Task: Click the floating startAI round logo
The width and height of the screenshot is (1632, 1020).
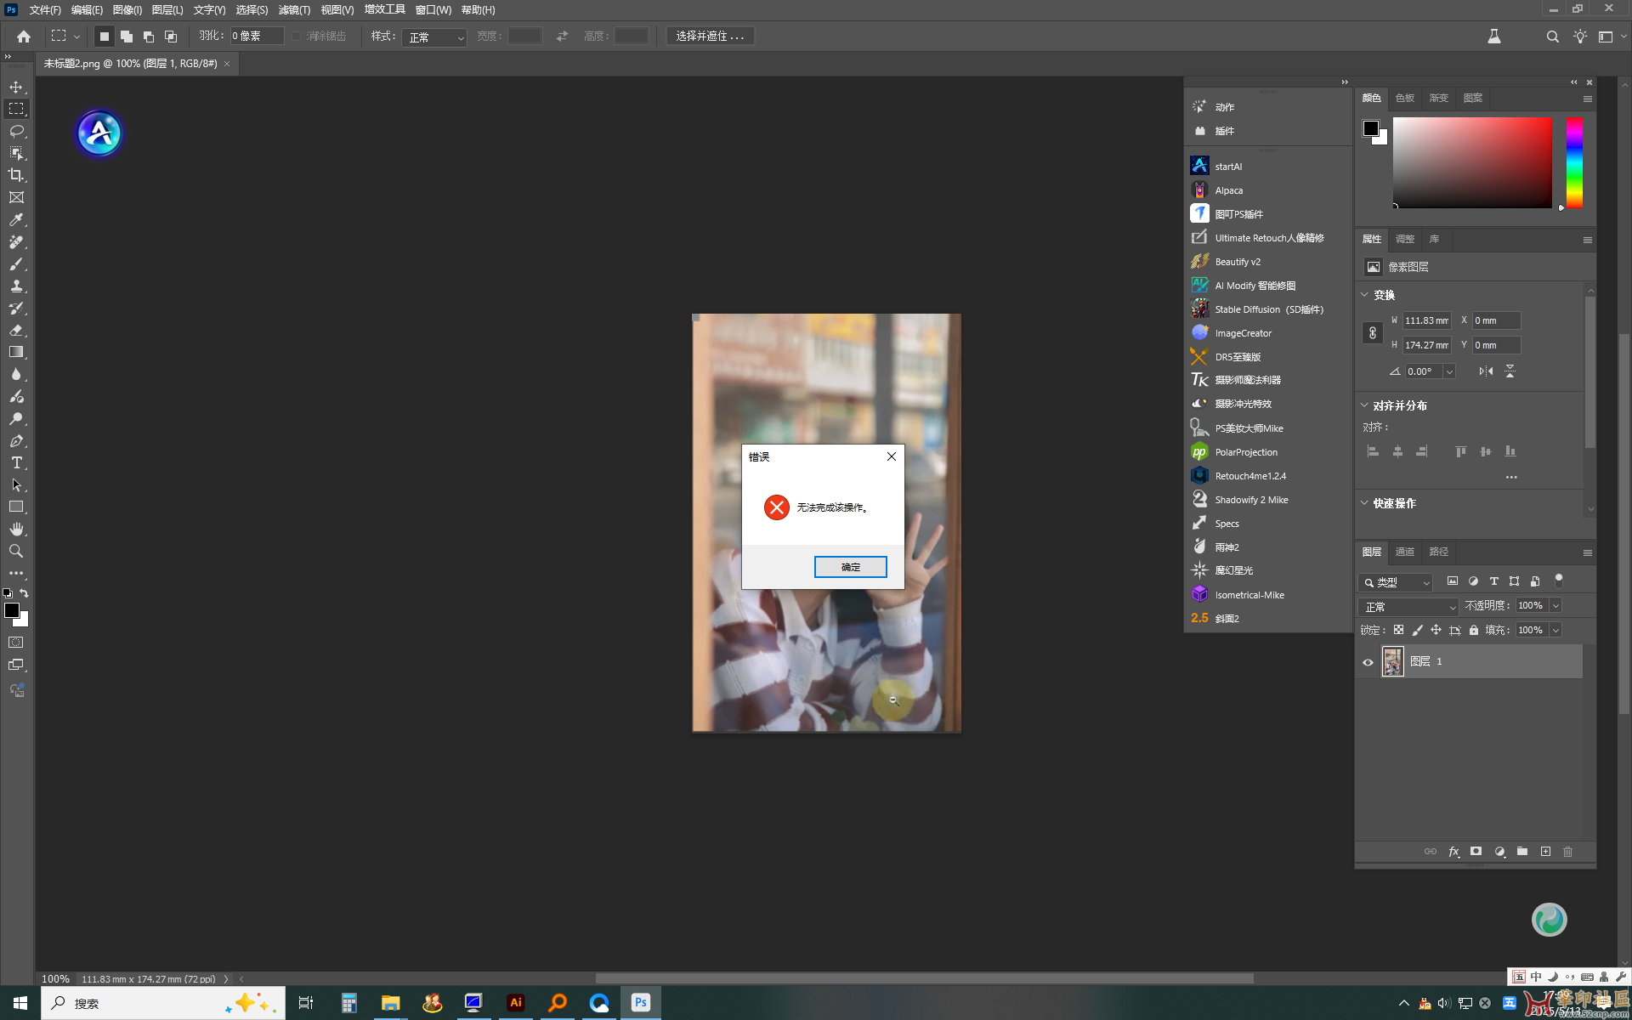Action: point(99,133)
